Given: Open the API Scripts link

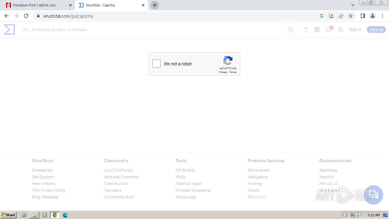Looking at the screenshot, I should [185, 170].
